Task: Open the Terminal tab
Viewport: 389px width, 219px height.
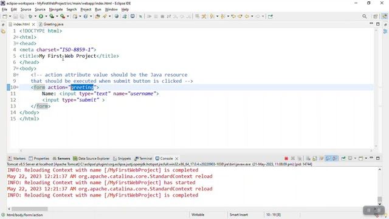Action: [x=143, y=158]
